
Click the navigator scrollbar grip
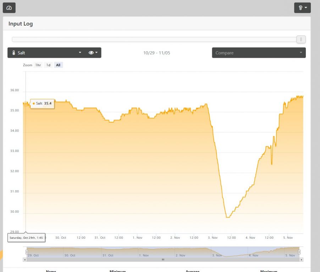click(x=163, y=260)
